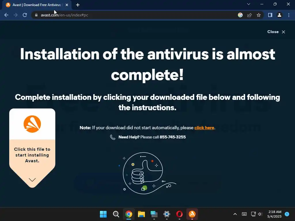Toggle the browser side panel
This screenshot has height=221, width=295.
pyautogui.click(x=270, y=15)
